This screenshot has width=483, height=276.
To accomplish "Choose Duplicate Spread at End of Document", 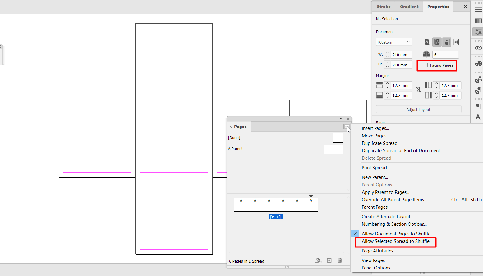I will point(401,151).
